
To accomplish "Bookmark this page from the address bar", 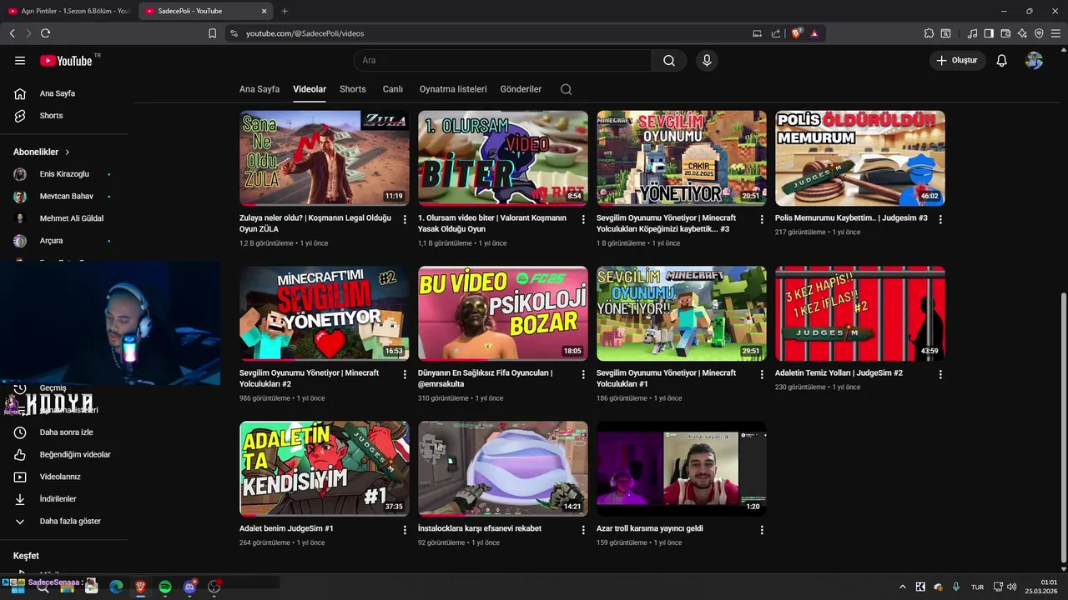I will (212, 33).
